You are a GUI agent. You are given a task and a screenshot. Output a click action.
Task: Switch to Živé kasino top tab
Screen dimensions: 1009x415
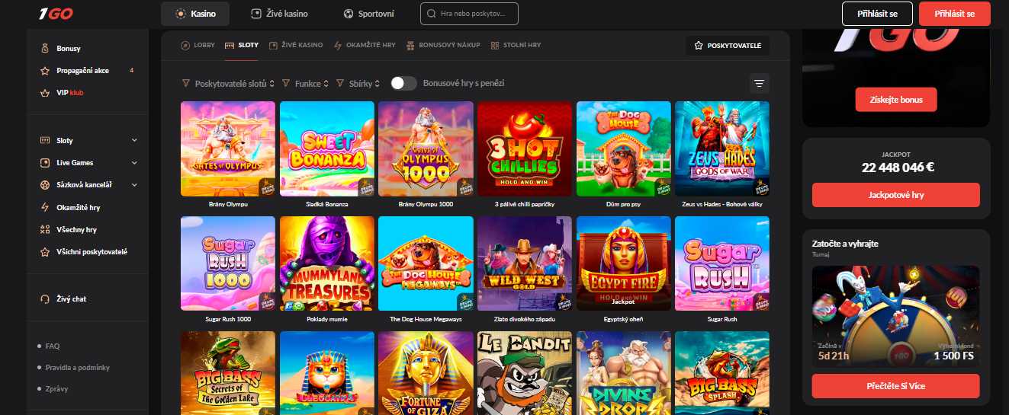click(281, 14)
